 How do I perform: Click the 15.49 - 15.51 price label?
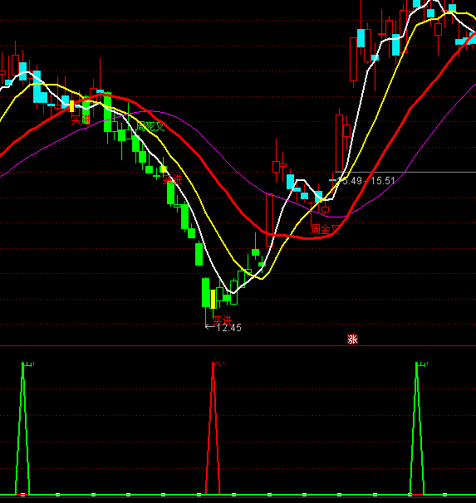click(366, 181)
